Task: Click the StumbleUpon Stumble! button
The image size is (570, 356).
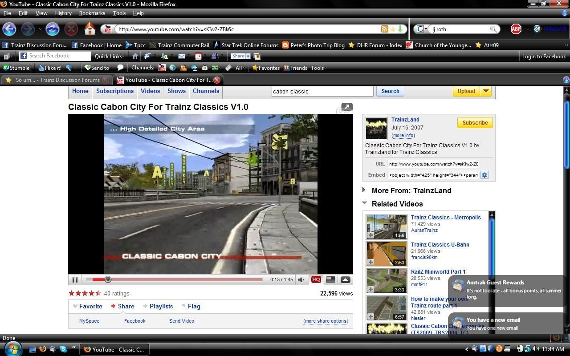Action: pyautogui.click(x=17, y=68)
